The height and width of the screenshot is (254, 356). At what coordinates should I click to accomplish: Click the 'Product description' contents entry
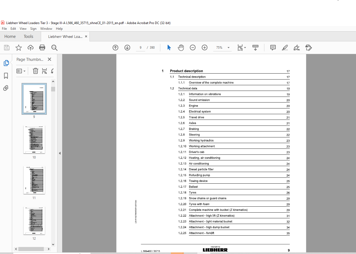186,71
